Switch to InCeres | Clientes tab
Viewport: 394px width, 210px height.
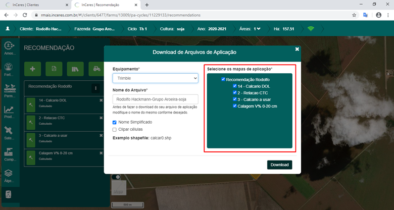click(x=36, y=5)
